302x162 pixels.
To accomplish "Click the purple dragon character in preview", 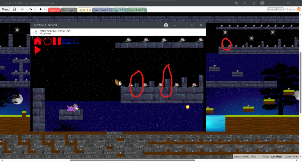I will tap(72, 108).
